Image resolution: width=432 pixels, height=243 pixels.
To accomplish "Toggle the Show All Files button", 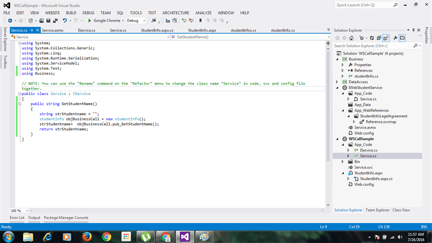I will (x=386, y=38).
